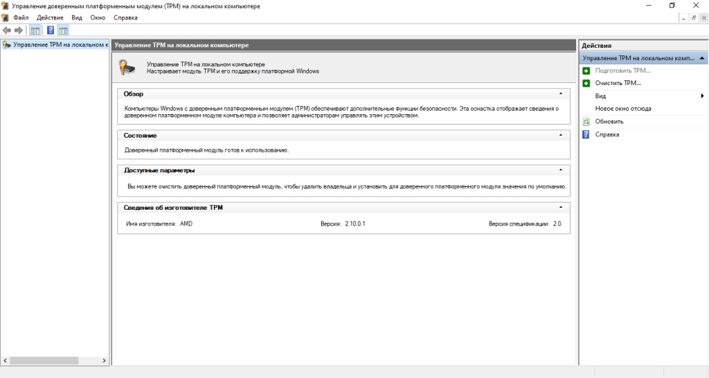Choose Новое окно отсюда action
Viewport: 709px width, 378px height.
click(623, 109)
